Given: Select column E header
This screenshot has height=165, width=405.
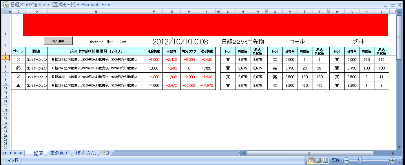Looking at the screenshot, I should click(96, 11).
